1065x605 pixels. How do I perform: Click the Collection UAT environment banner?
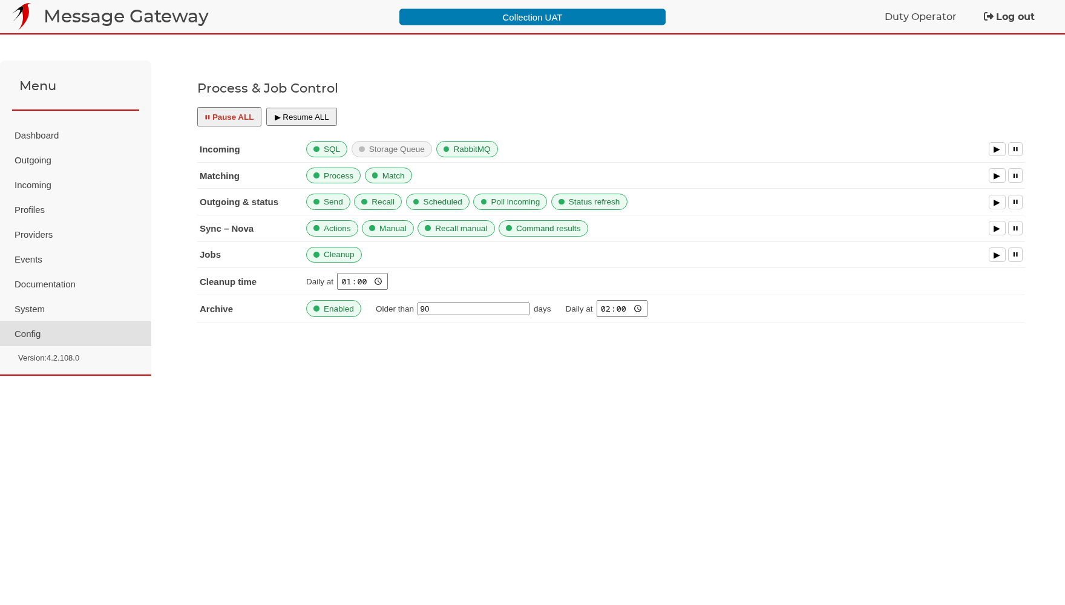pos(532,17)
